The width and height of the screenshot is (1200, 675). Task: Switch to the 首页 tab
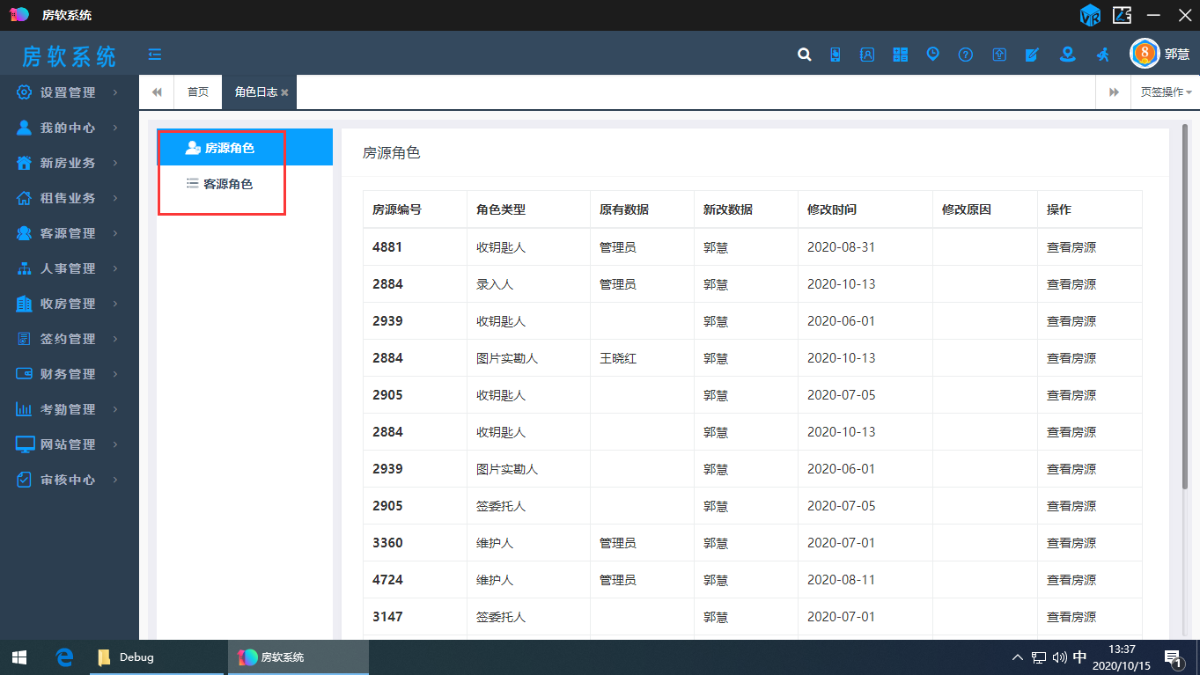pyautogui.click(x=198, y=92)
